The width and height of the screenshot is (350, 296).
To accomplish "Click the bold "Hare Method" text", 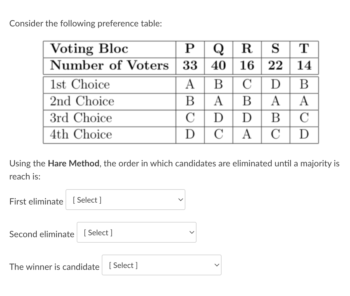I will (73, 164).
